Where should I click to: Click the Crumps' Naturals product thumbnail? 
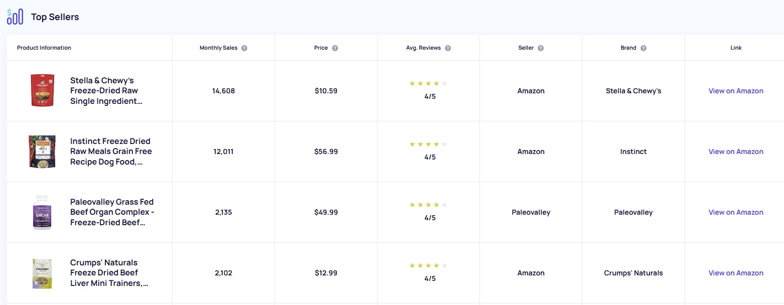[43, 273]
